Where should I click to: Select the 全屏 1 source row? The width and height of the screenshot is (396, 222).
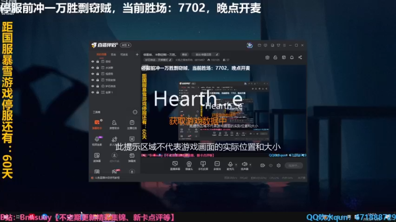tap(115, 92)
